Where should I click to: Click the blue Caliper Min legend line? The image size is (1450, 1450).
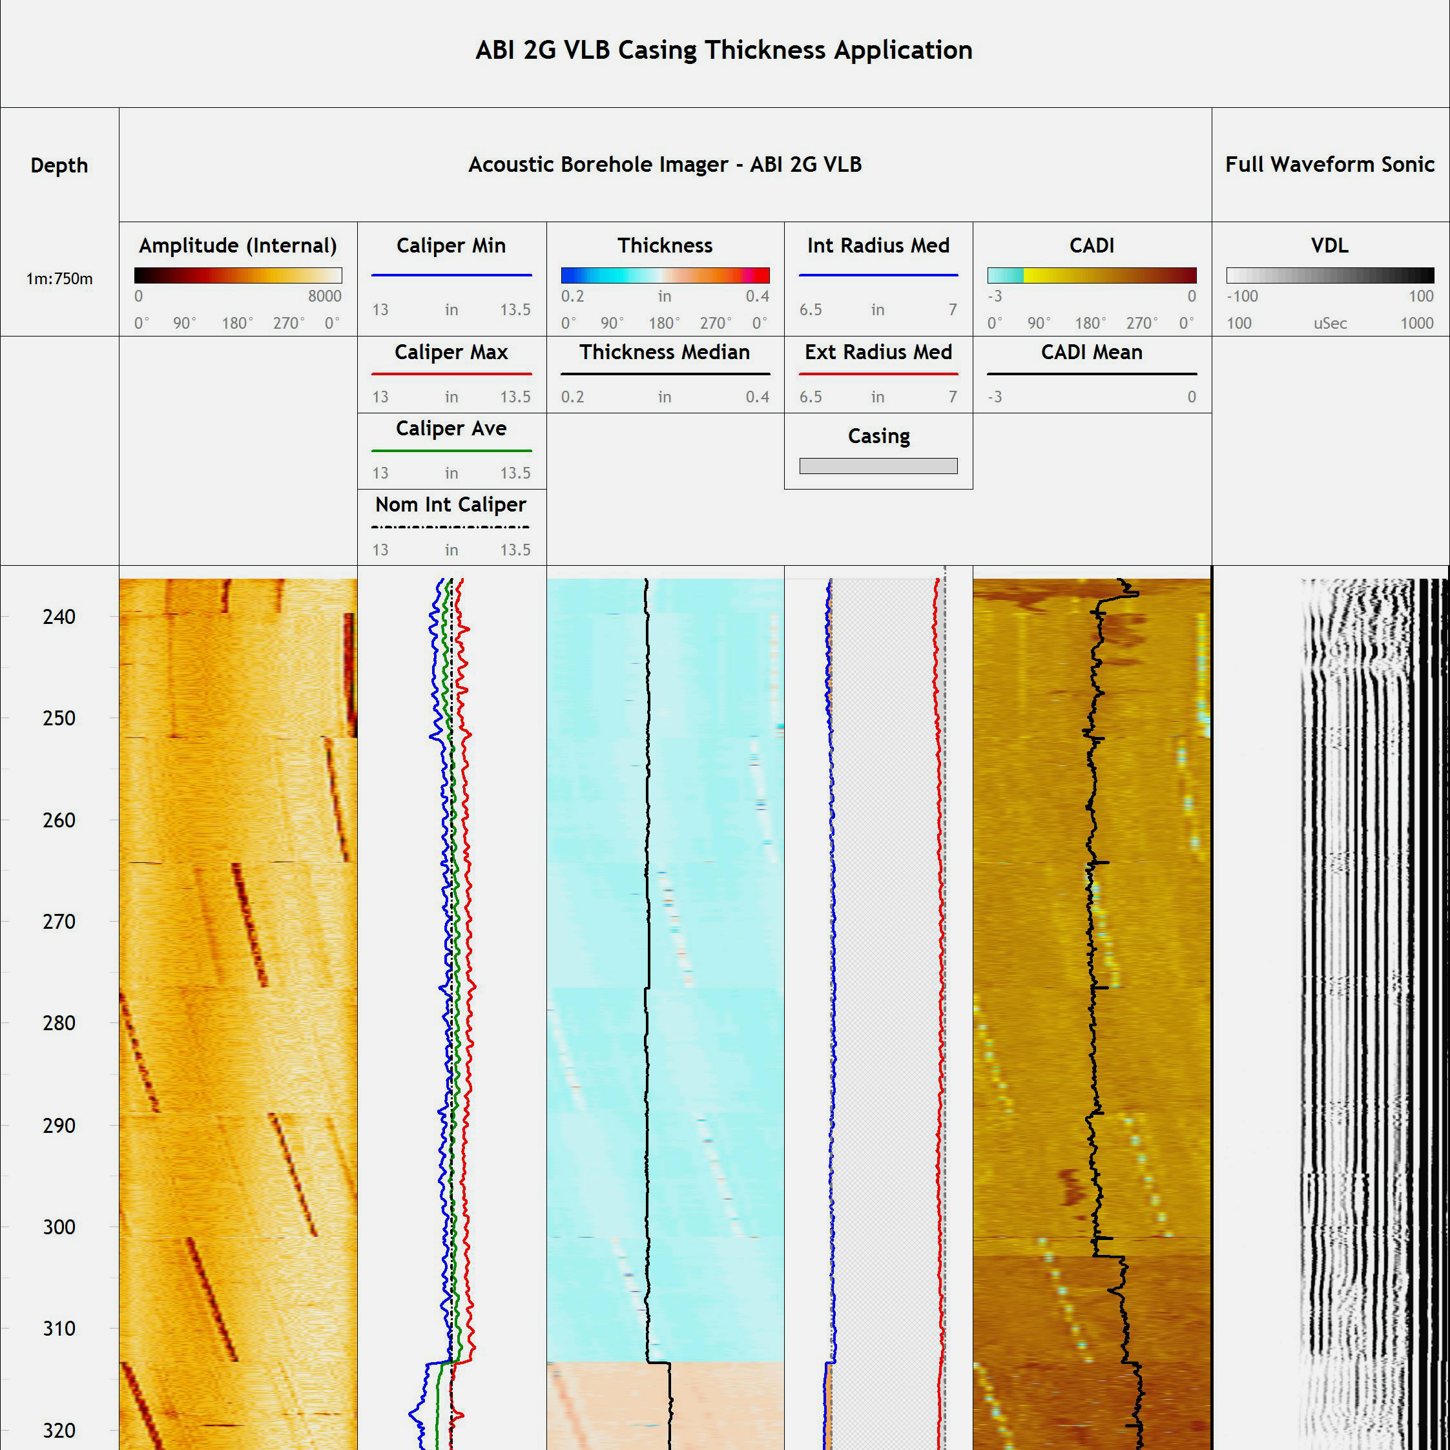[451, 275]
